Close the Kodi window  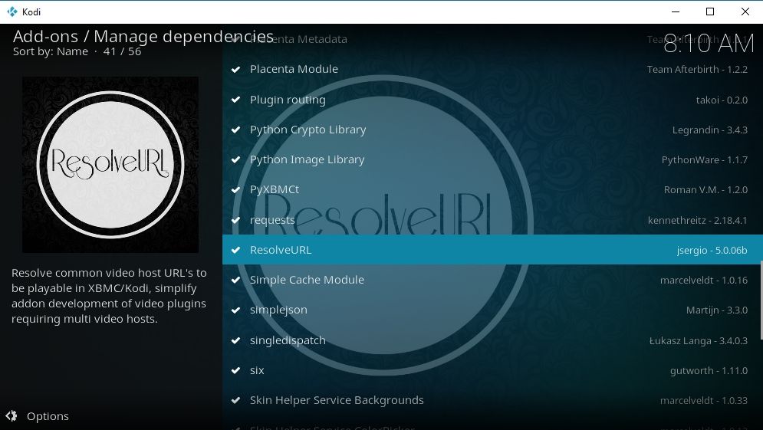point(745,11)
